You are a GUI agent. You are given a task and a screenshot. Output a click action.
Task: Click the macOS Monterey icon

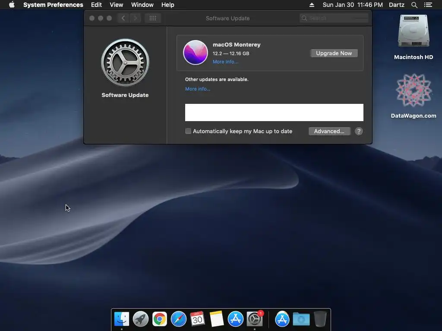coord(196,53)
